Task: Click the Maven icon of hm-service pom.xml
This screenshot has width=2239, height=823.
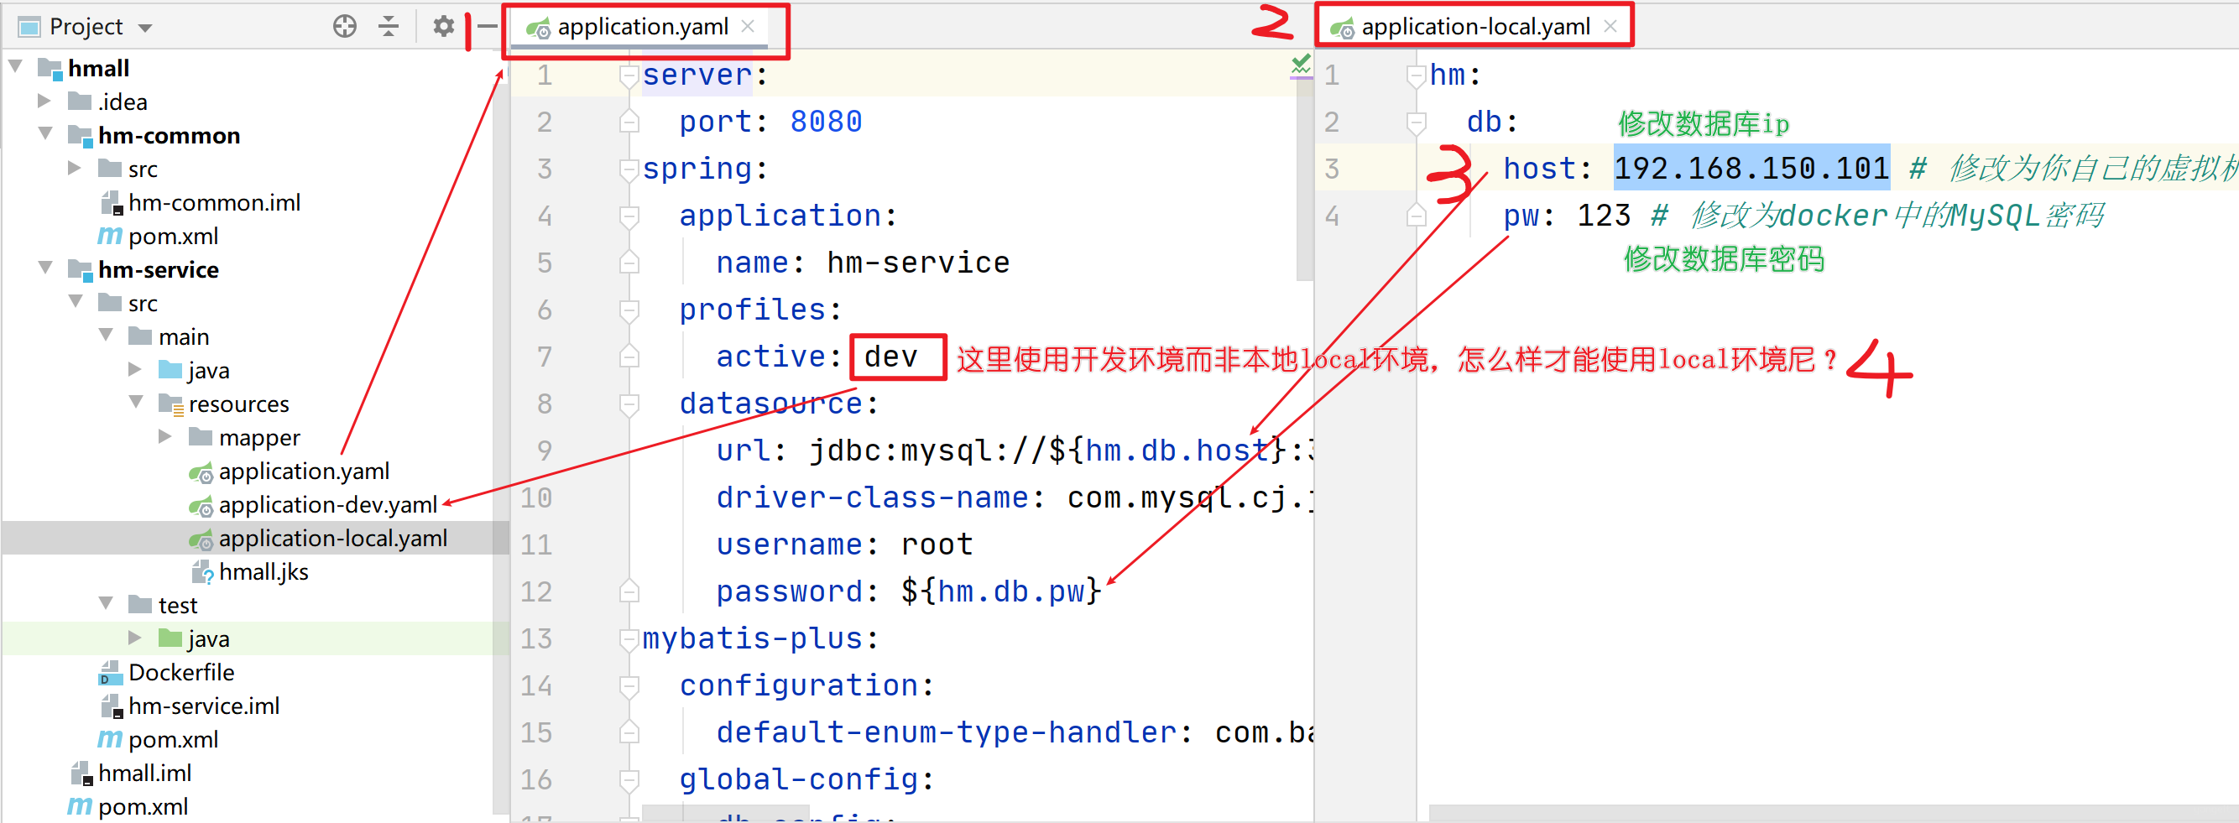Action: 109,740
